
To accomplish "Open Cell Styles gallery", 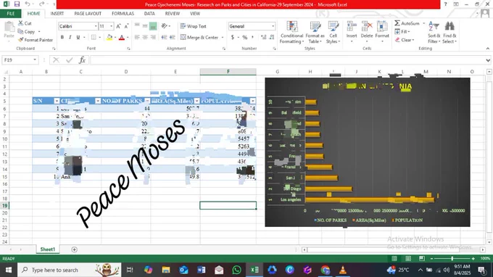I will coord(333,33).
